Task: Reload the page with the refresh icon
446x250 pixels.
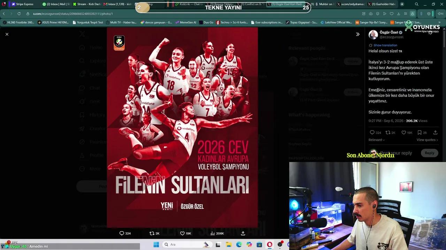Action: pos(19,14)
